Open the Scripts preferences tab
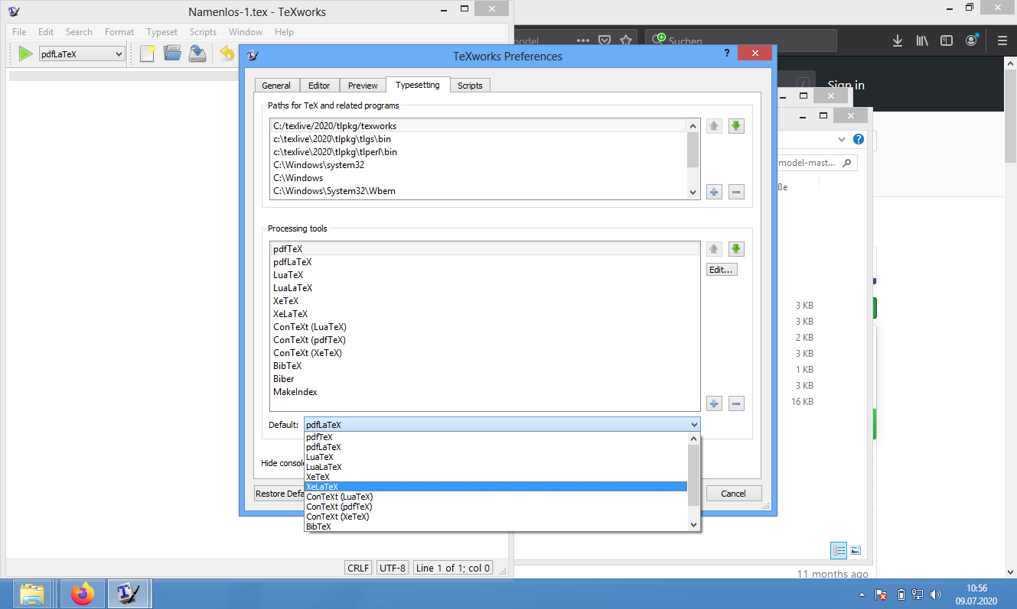Viewport: 1017px width, 609px height. [x=470, y=86]
